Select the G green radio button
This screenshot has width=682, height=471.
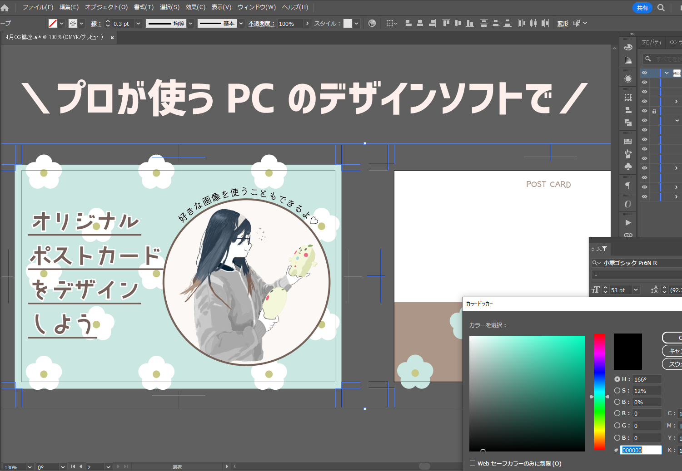click(617, 425)
